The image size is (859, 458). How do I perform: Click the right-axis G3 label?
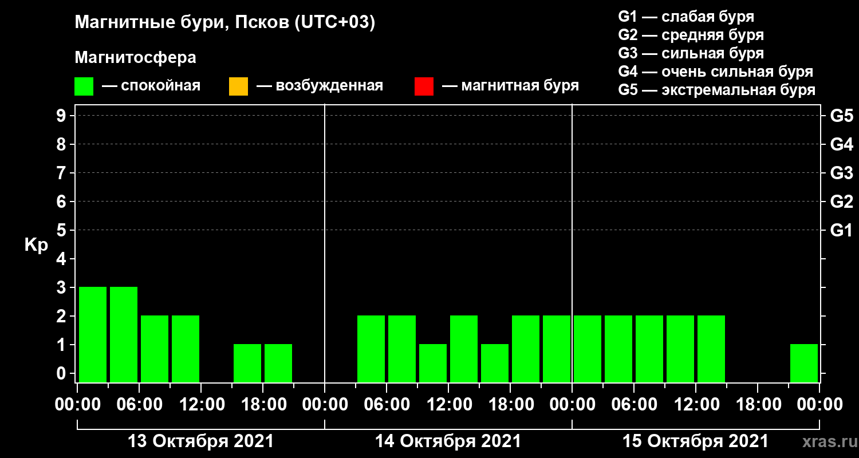coord(841,173)
